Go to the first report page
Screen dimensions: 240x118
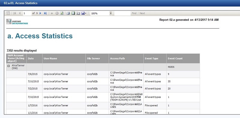pyautogui.click(x=15, y=13)
